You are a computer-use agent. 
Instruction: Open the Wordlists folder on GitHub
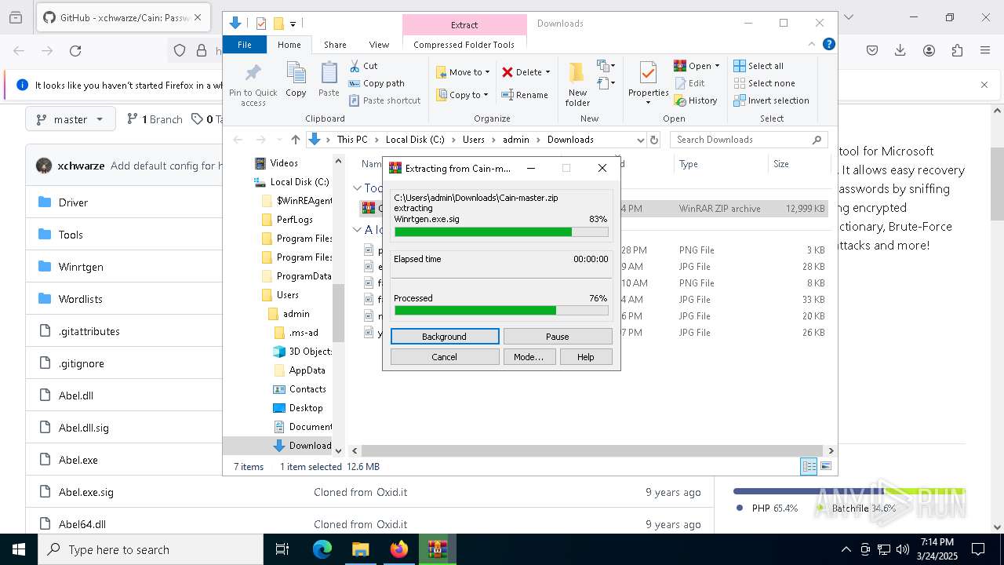pyautogui.click(x=81, y=299)
